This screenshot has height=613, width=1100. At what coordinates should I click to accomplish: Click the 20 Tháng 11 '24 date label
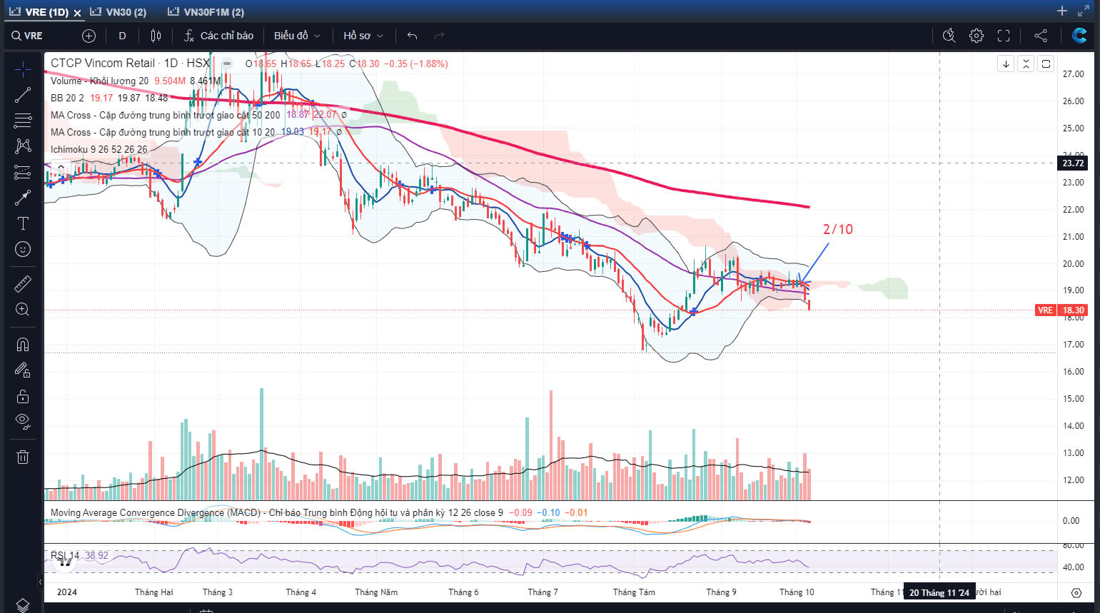tap(939, 593)
